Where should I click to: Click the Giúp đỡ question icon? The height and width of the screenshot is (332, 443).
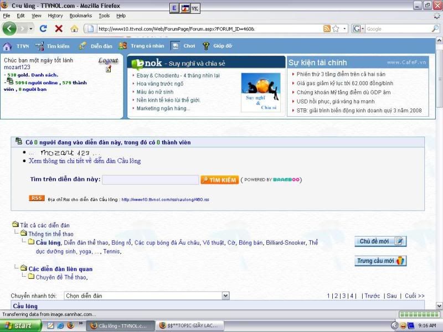[206, 46]
